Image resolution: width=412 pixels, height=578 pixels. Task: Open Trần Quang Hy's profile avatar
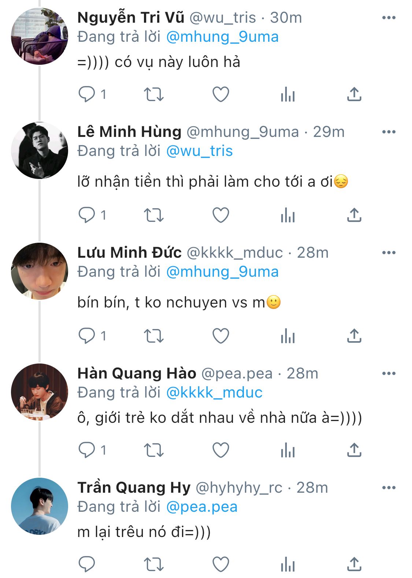coord(40,506)
